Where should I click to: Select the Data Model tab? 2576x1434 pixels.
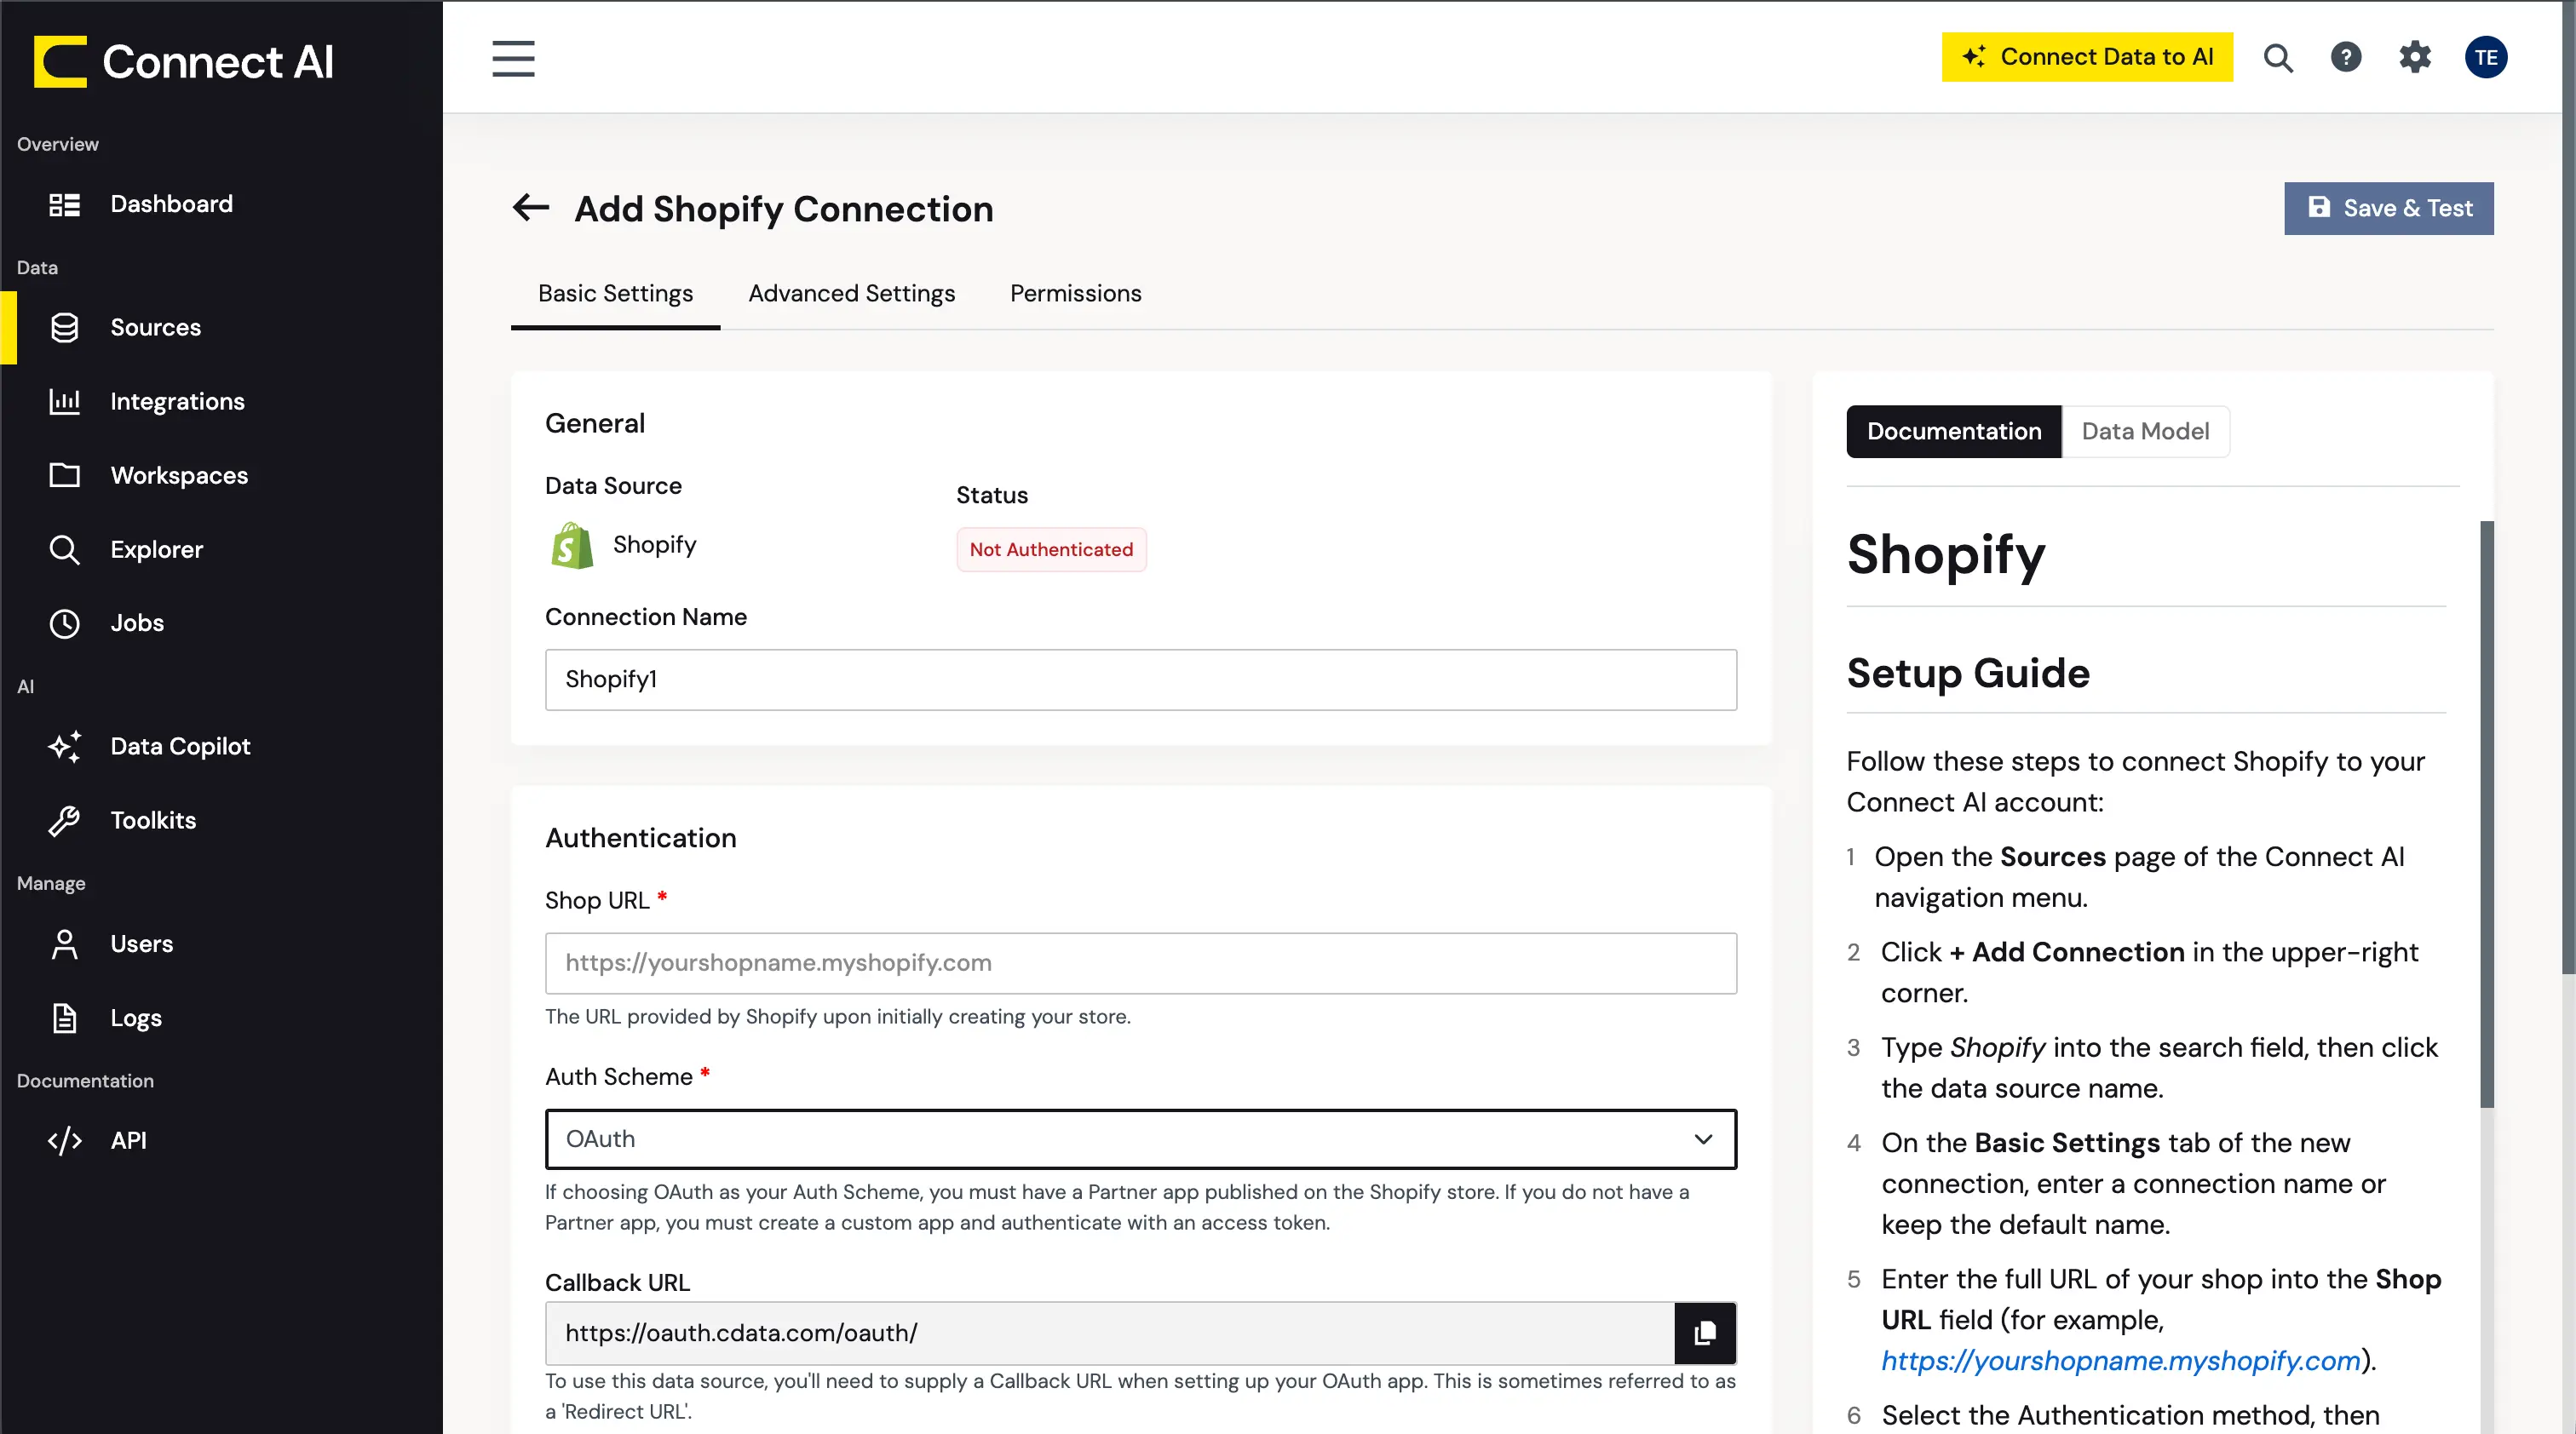pyautogui.click(x=2145, y=432)
